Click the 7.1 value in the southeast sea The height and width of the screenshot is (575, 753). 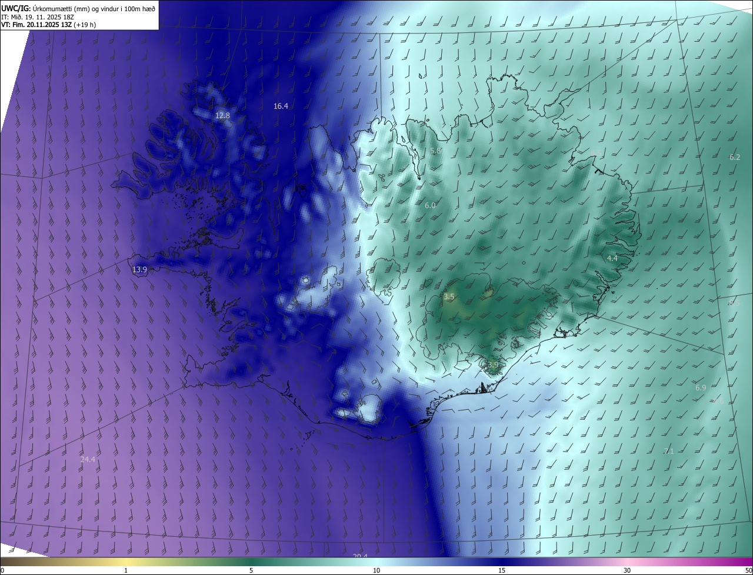(x=669, y=451)
